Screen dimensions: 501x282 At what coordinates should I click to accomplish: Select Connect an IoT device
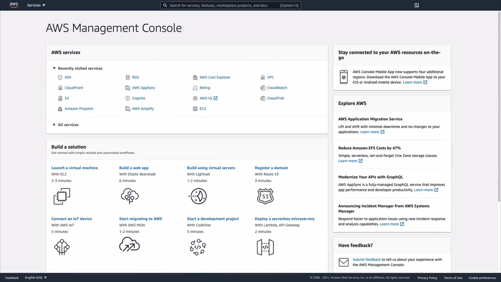coord(71,219)
